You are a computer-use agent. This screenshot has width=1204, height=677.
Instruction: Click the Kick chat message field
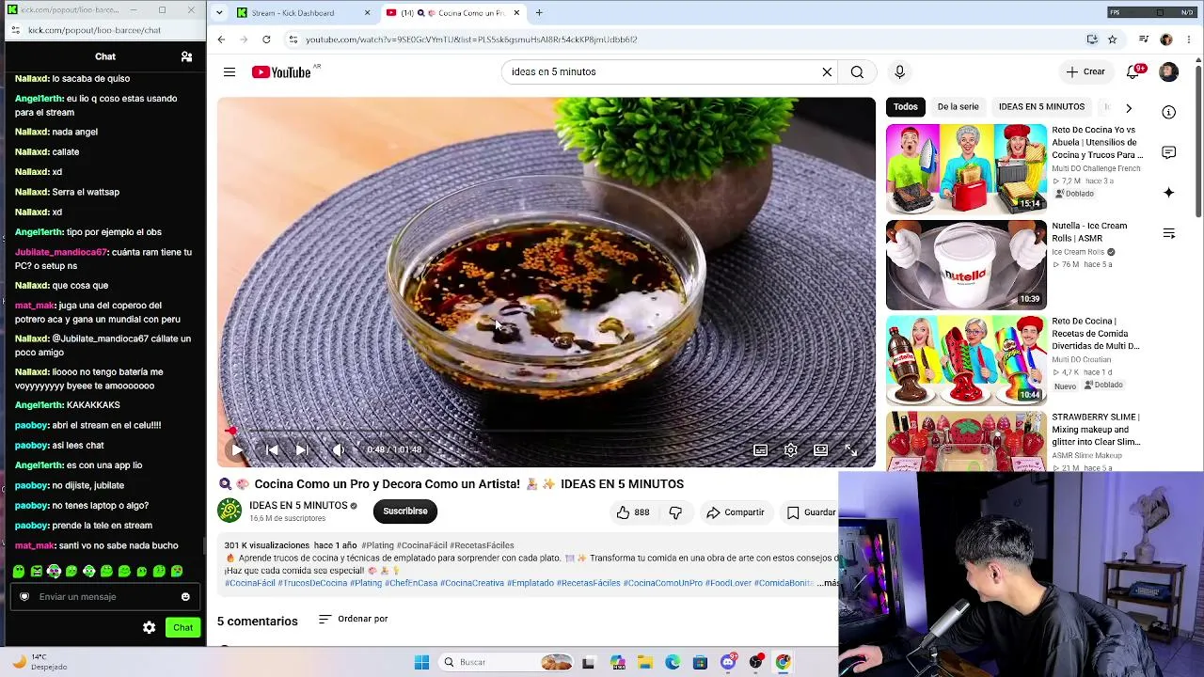click(103, 596)
